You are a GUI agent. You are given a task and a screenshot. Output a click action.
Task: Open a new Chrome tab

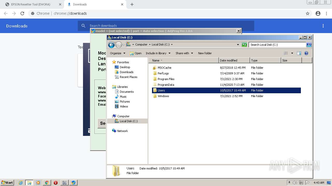[x=132, y=4]
